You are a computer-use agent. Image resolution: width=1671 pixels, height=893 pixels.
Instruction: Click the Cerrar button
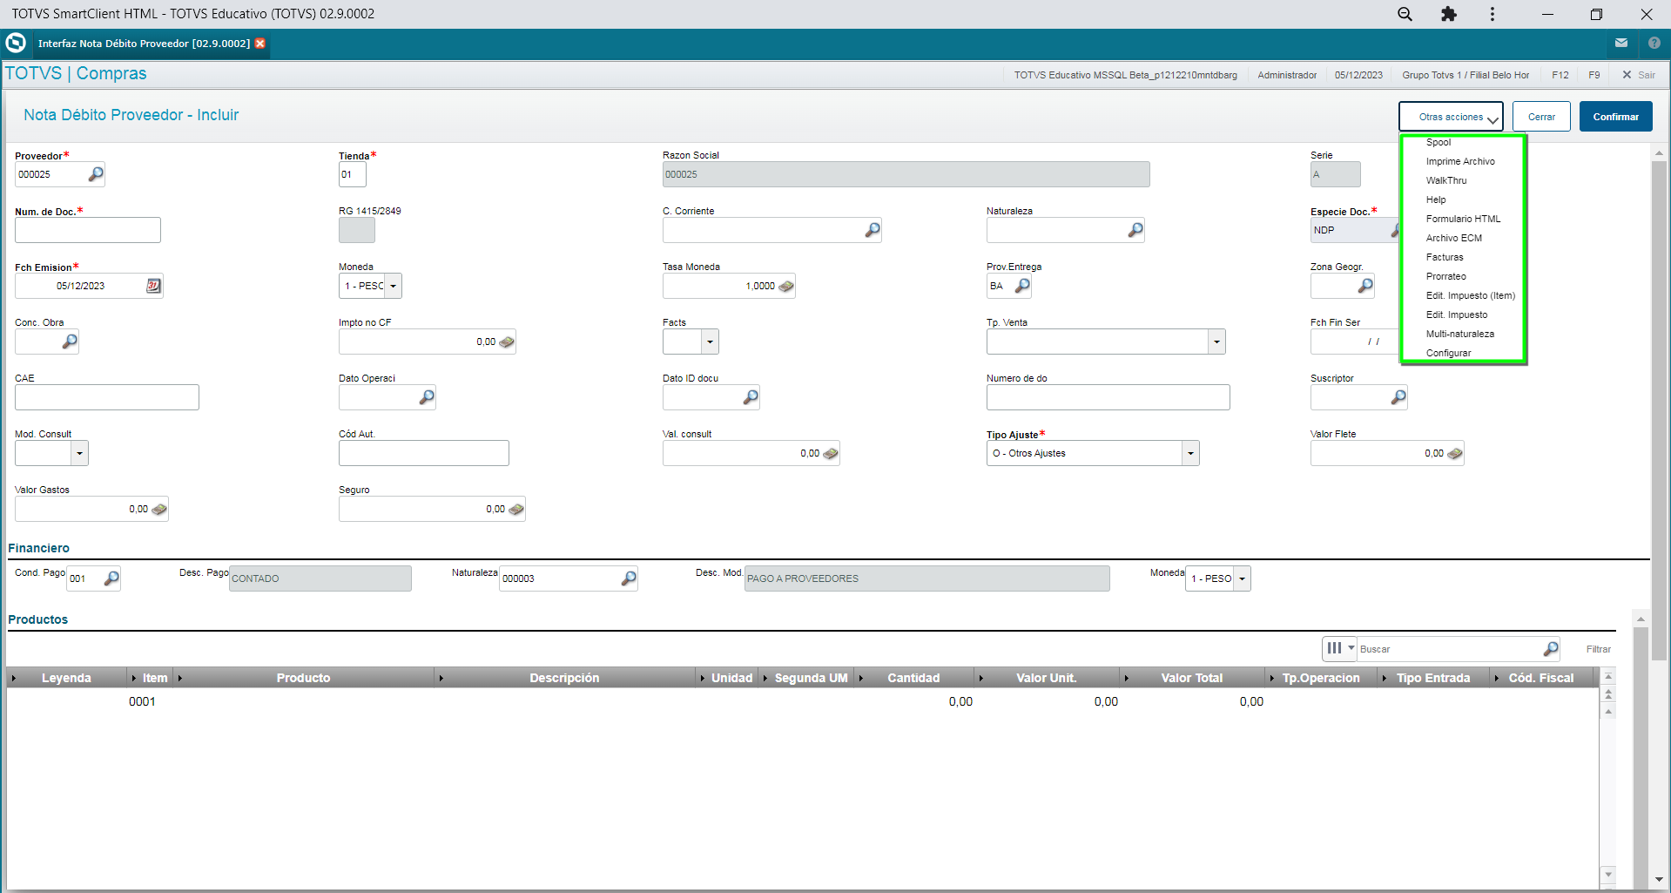click(x=1541, y=117)
